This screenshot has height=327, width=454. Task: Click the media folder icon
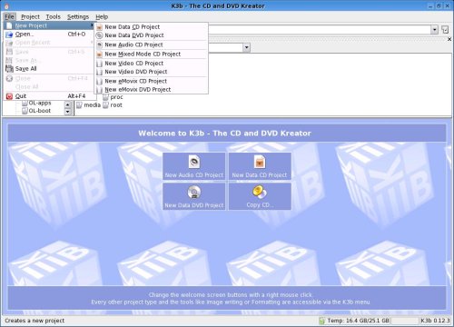click(79, 105)
